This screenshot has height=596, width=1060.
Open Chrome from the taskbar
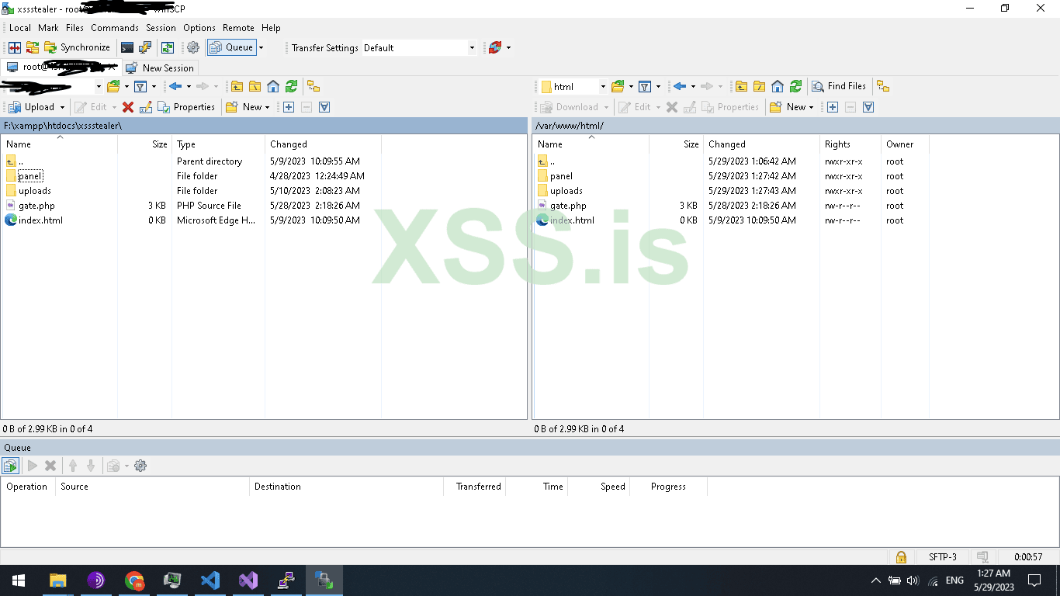(x=134, y=580)
